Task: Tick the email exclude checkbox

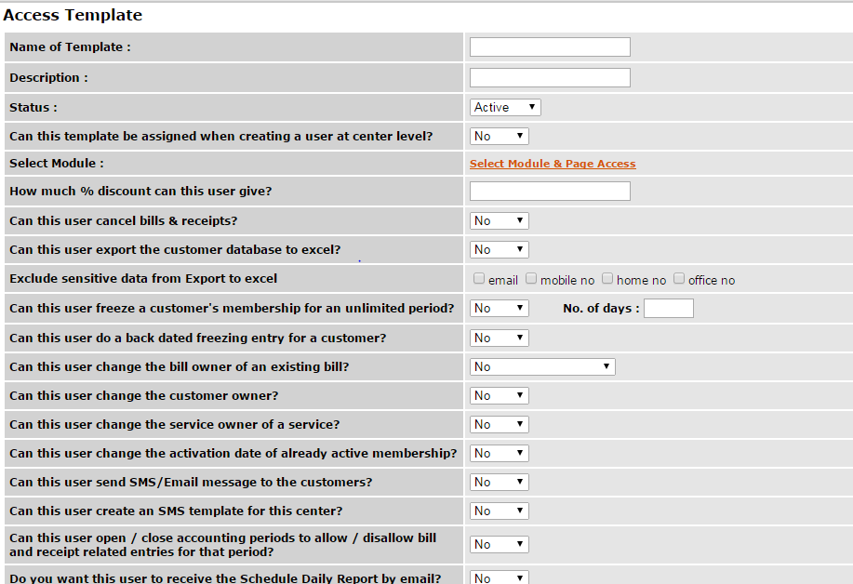Action: 479,278
